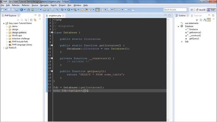Collapse the fold at line 5 class

52,33
